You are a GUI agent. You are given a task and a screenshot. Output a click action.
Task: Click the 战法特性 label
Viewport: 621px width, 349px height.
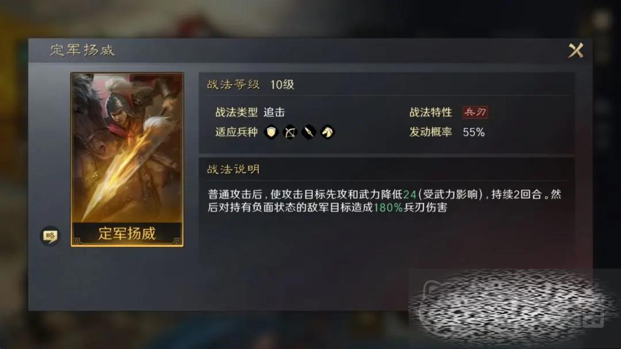pyautogui.click(x=431, y=113)
